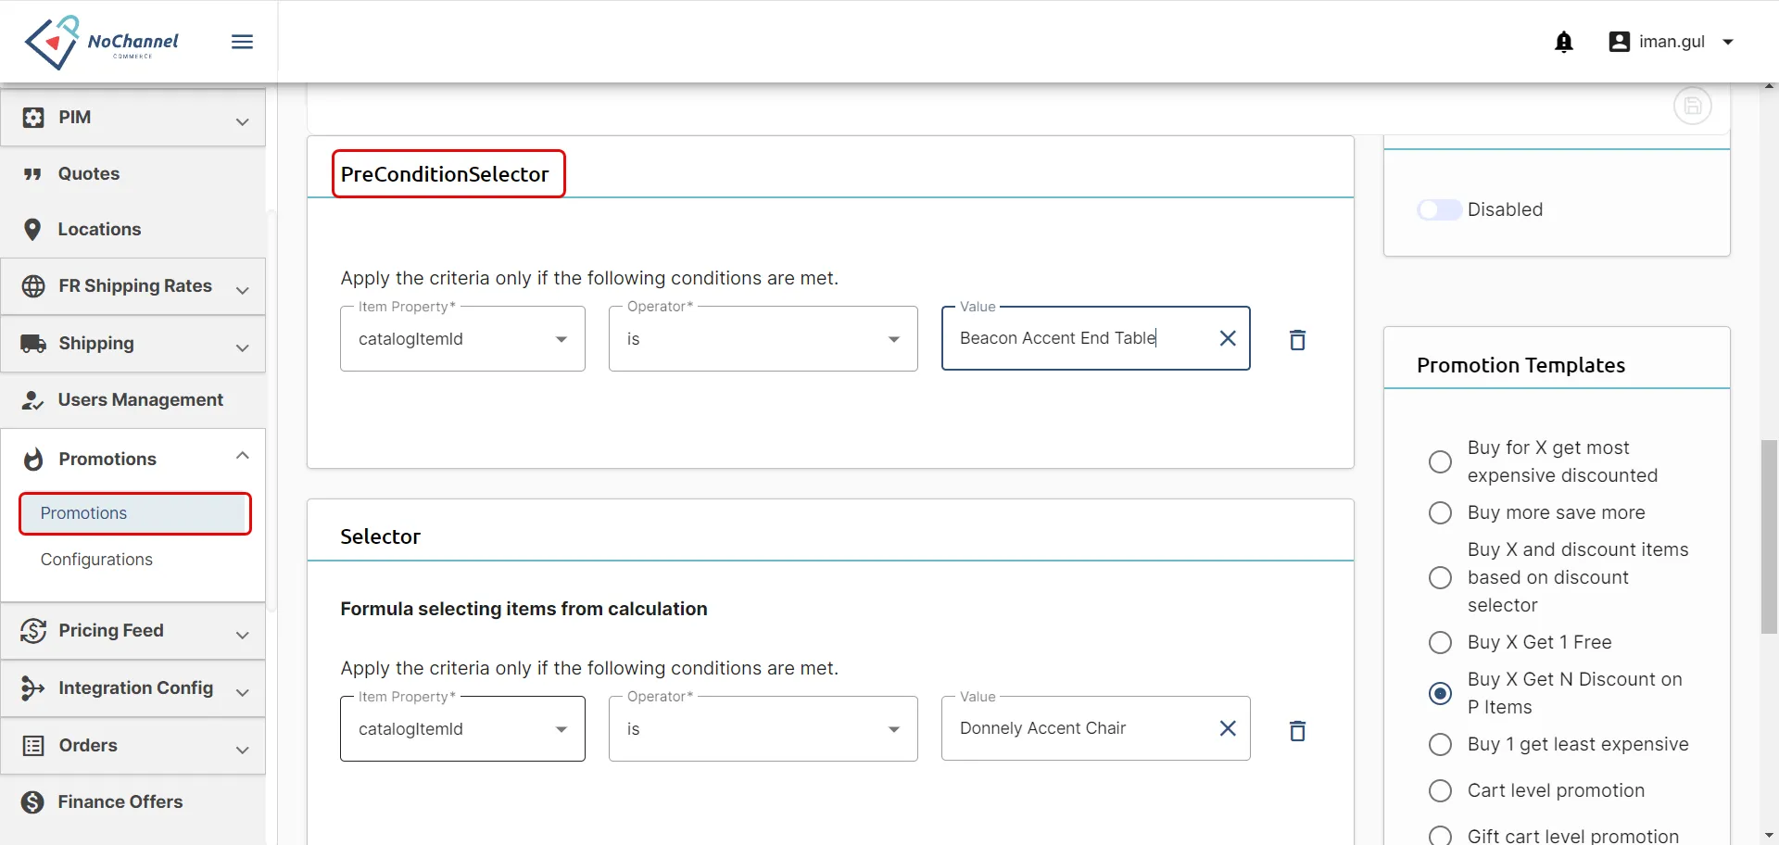Click the save icon at top right
The width and height of the screenshot is (1779, 845).
click(x=1693, y=106)
